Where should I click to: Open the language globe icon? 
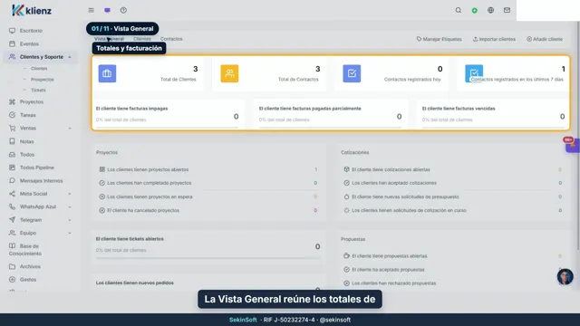tap(491, 10)
